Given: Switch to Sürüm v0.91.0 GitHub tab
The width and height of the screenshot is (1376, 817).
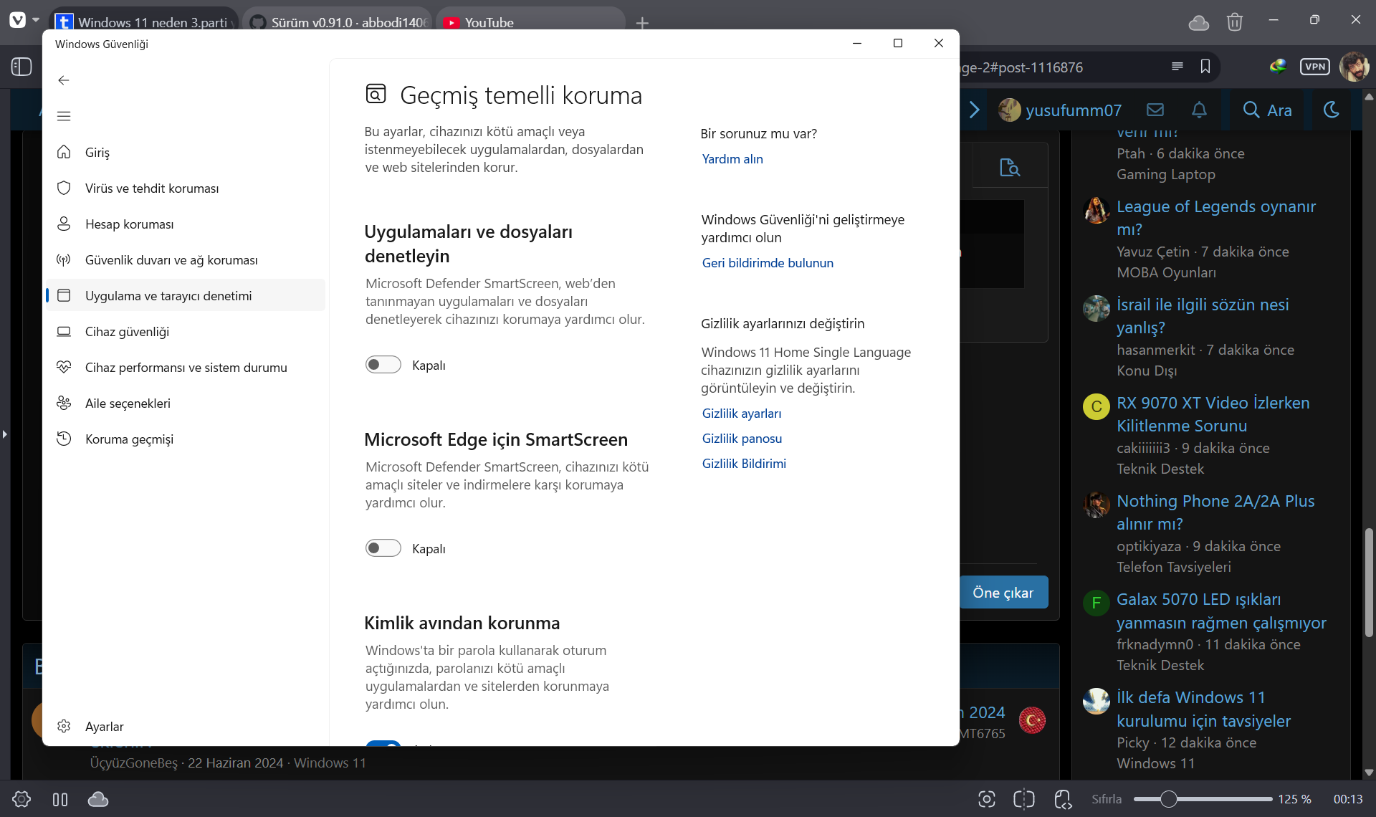Looking at the screenshot, I should (x=338, y=21).
